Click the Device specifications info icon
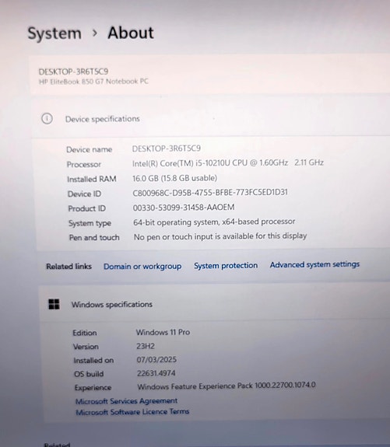 point(47,119)
